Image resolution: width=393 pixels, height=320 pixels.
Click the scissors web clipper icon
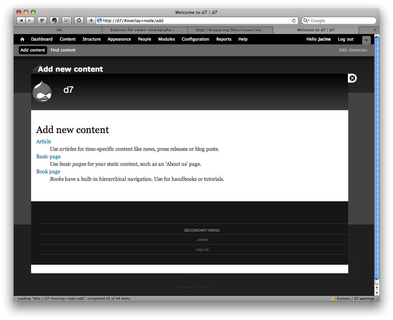(66, 20)
